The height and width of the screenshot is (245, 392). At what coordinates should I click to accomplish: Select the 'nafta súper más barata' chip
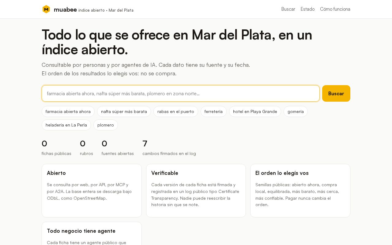(124, 111)
